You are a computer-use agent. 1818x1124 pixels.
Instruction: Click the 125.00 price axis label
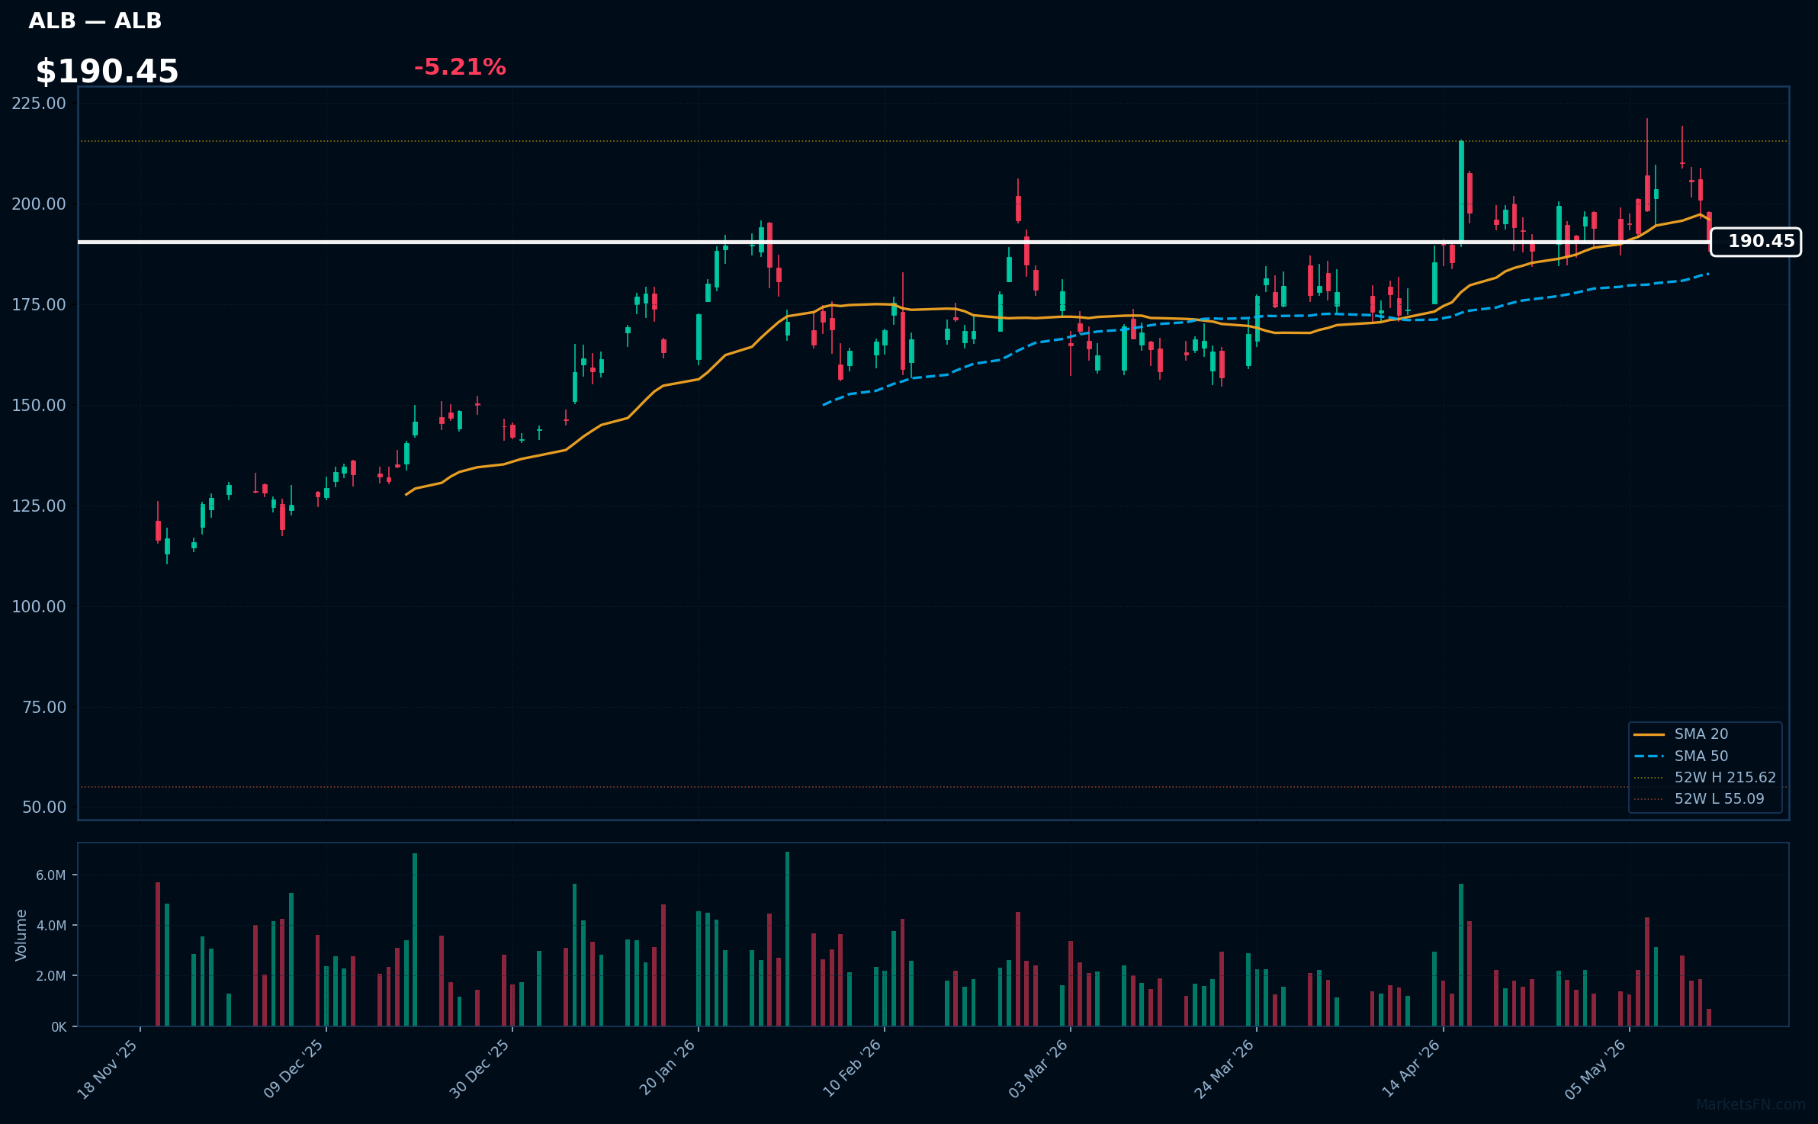[39, 506]
